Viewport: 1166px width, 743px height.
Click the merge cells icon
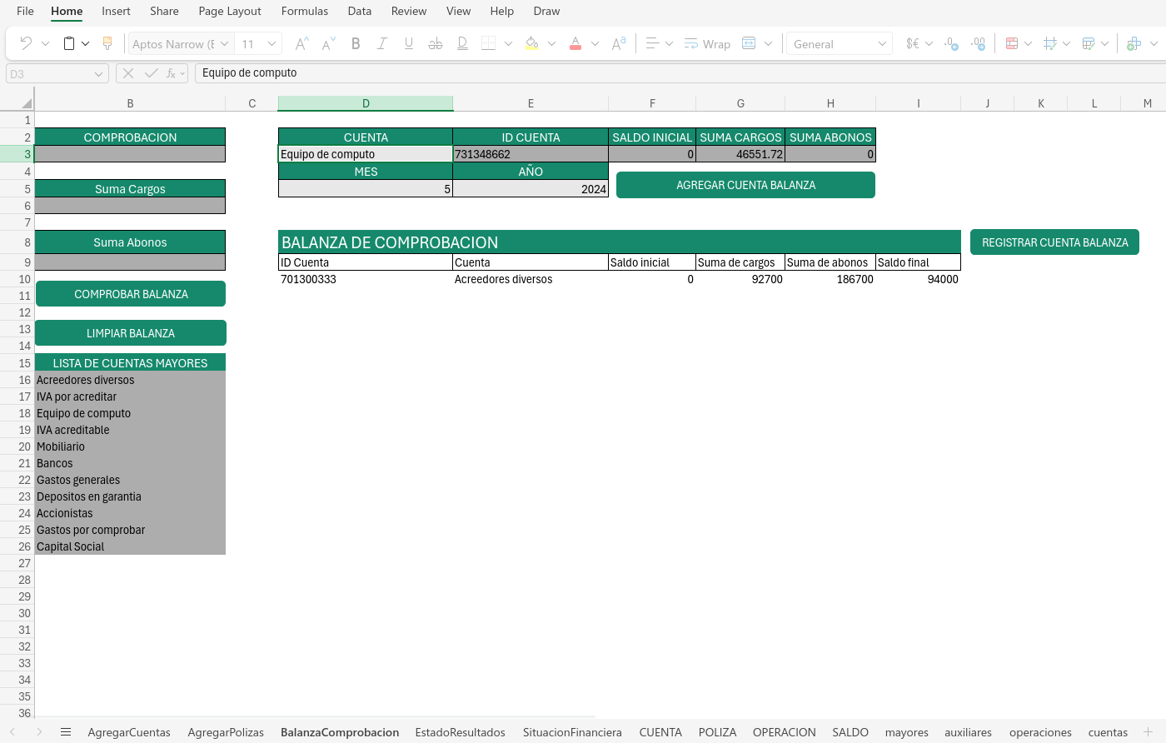[749, 43]
